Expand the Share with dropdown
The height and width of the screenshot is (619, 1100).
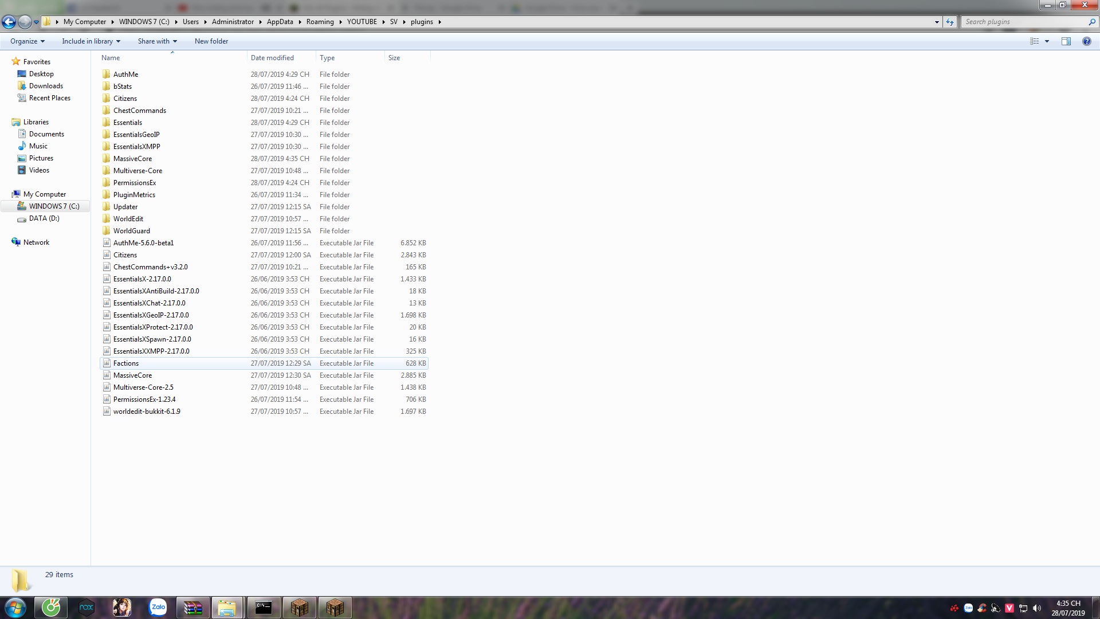(157, 41)
